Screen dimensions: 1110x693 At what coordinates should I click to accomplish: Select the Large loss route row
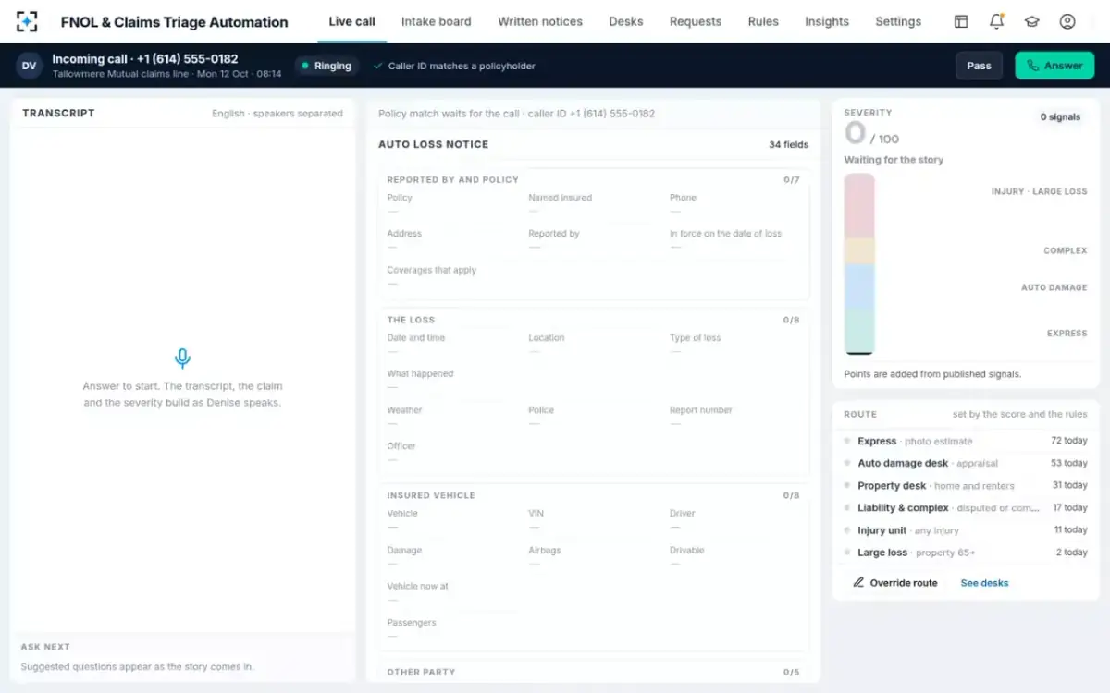click(966, 553)
